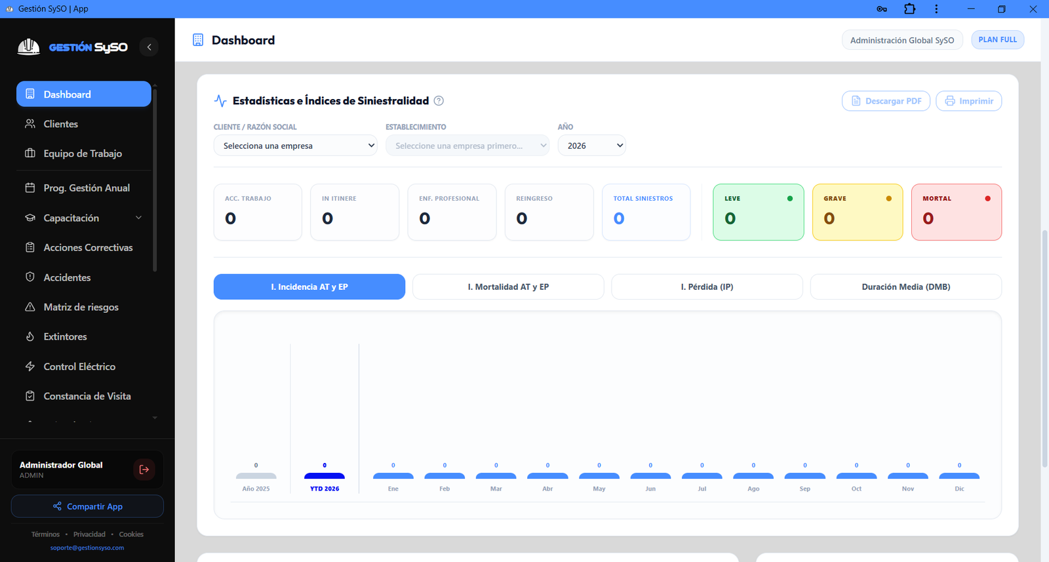Open the Términos link
The height and width of the screenshot is (562, 1049).
point(45,534)
